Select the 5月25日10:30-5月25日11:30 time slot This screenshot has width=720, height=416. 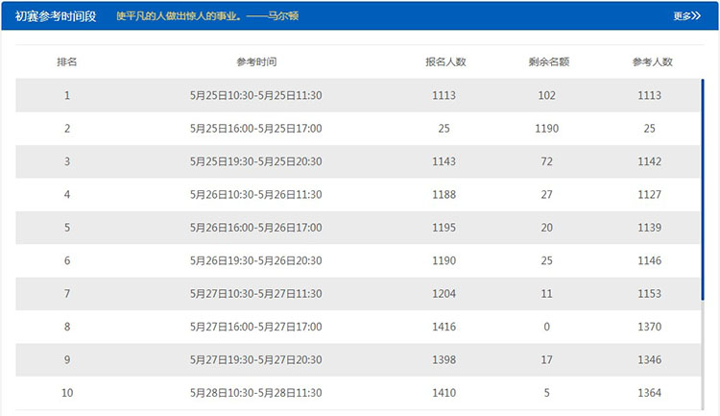[x=256, y=95]
